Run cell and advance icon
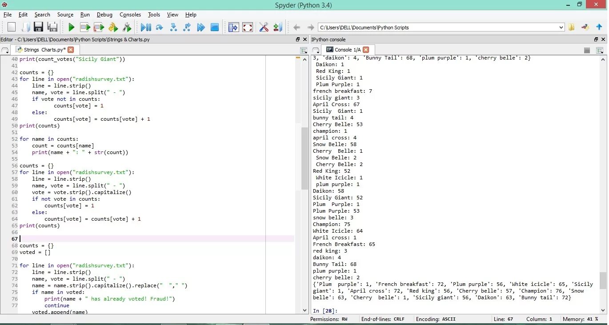 pyautogui.click(x=99, y=28)
